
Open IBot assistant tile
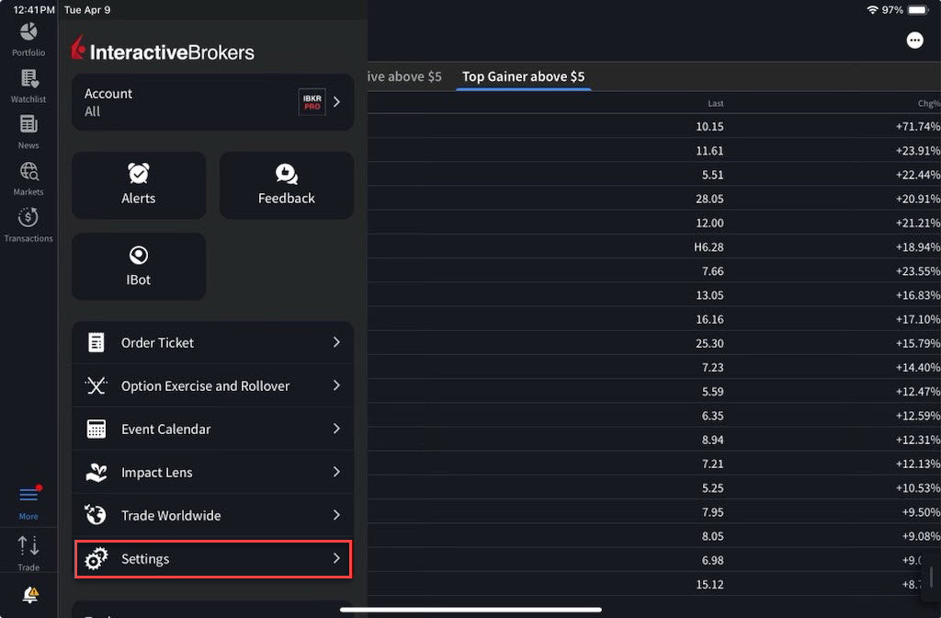click(139, 266)
